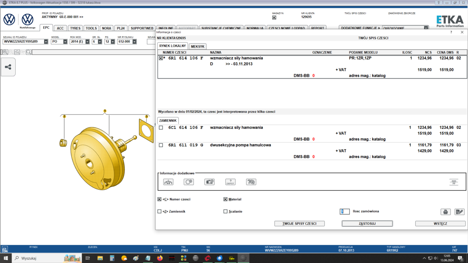Toggle the Magazyn checkbox
The image size is (468, 263).
pyautogui.click(x=274, y=18)
